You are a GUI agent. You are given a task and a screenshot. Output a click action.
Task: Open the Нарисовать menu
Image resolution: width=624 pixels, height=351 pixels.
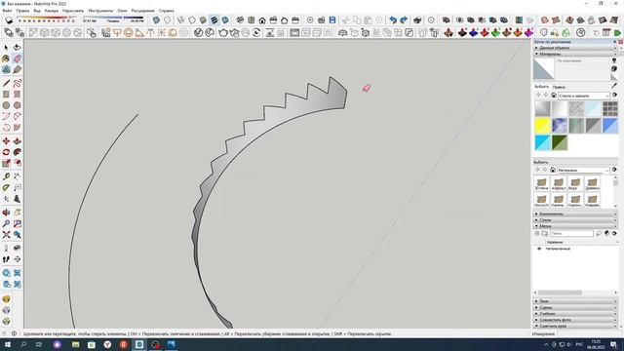point(73,11)
